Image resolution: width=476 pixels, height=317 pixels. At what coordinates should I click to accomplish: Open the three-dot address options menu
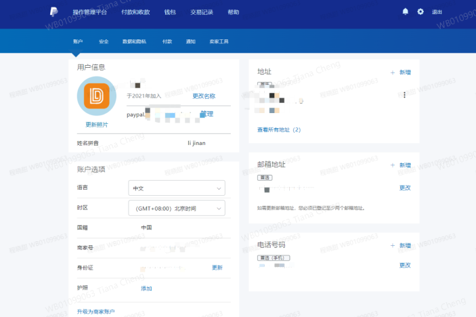(x=404, y=96)
